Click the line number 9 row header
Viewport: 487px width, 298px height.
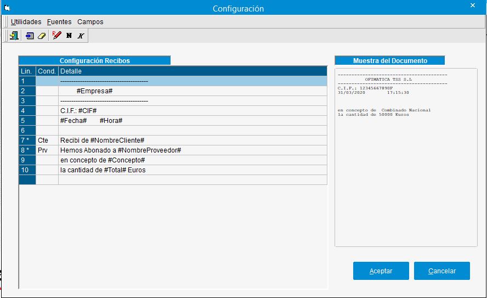click(x=27, y=160)
